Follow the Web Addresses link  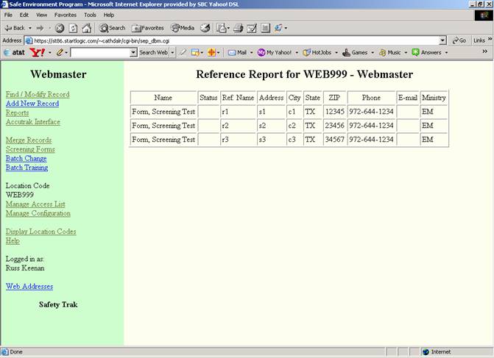click(29, 286)
